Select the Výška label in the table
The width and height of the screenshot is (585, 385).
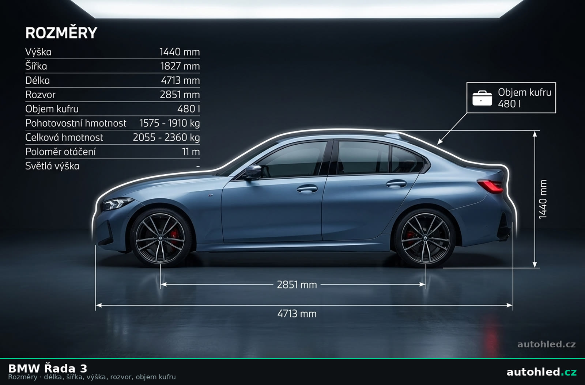[x=38, y=52]
